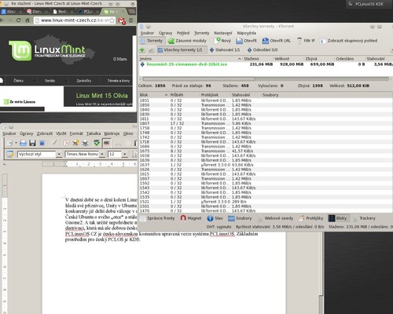Select block row 1807 in Bloky list

coord(266,123)
